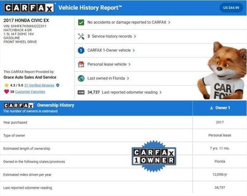Click the verified shield icon beside reviews
The image size is (247, 196).
point(58,85)
